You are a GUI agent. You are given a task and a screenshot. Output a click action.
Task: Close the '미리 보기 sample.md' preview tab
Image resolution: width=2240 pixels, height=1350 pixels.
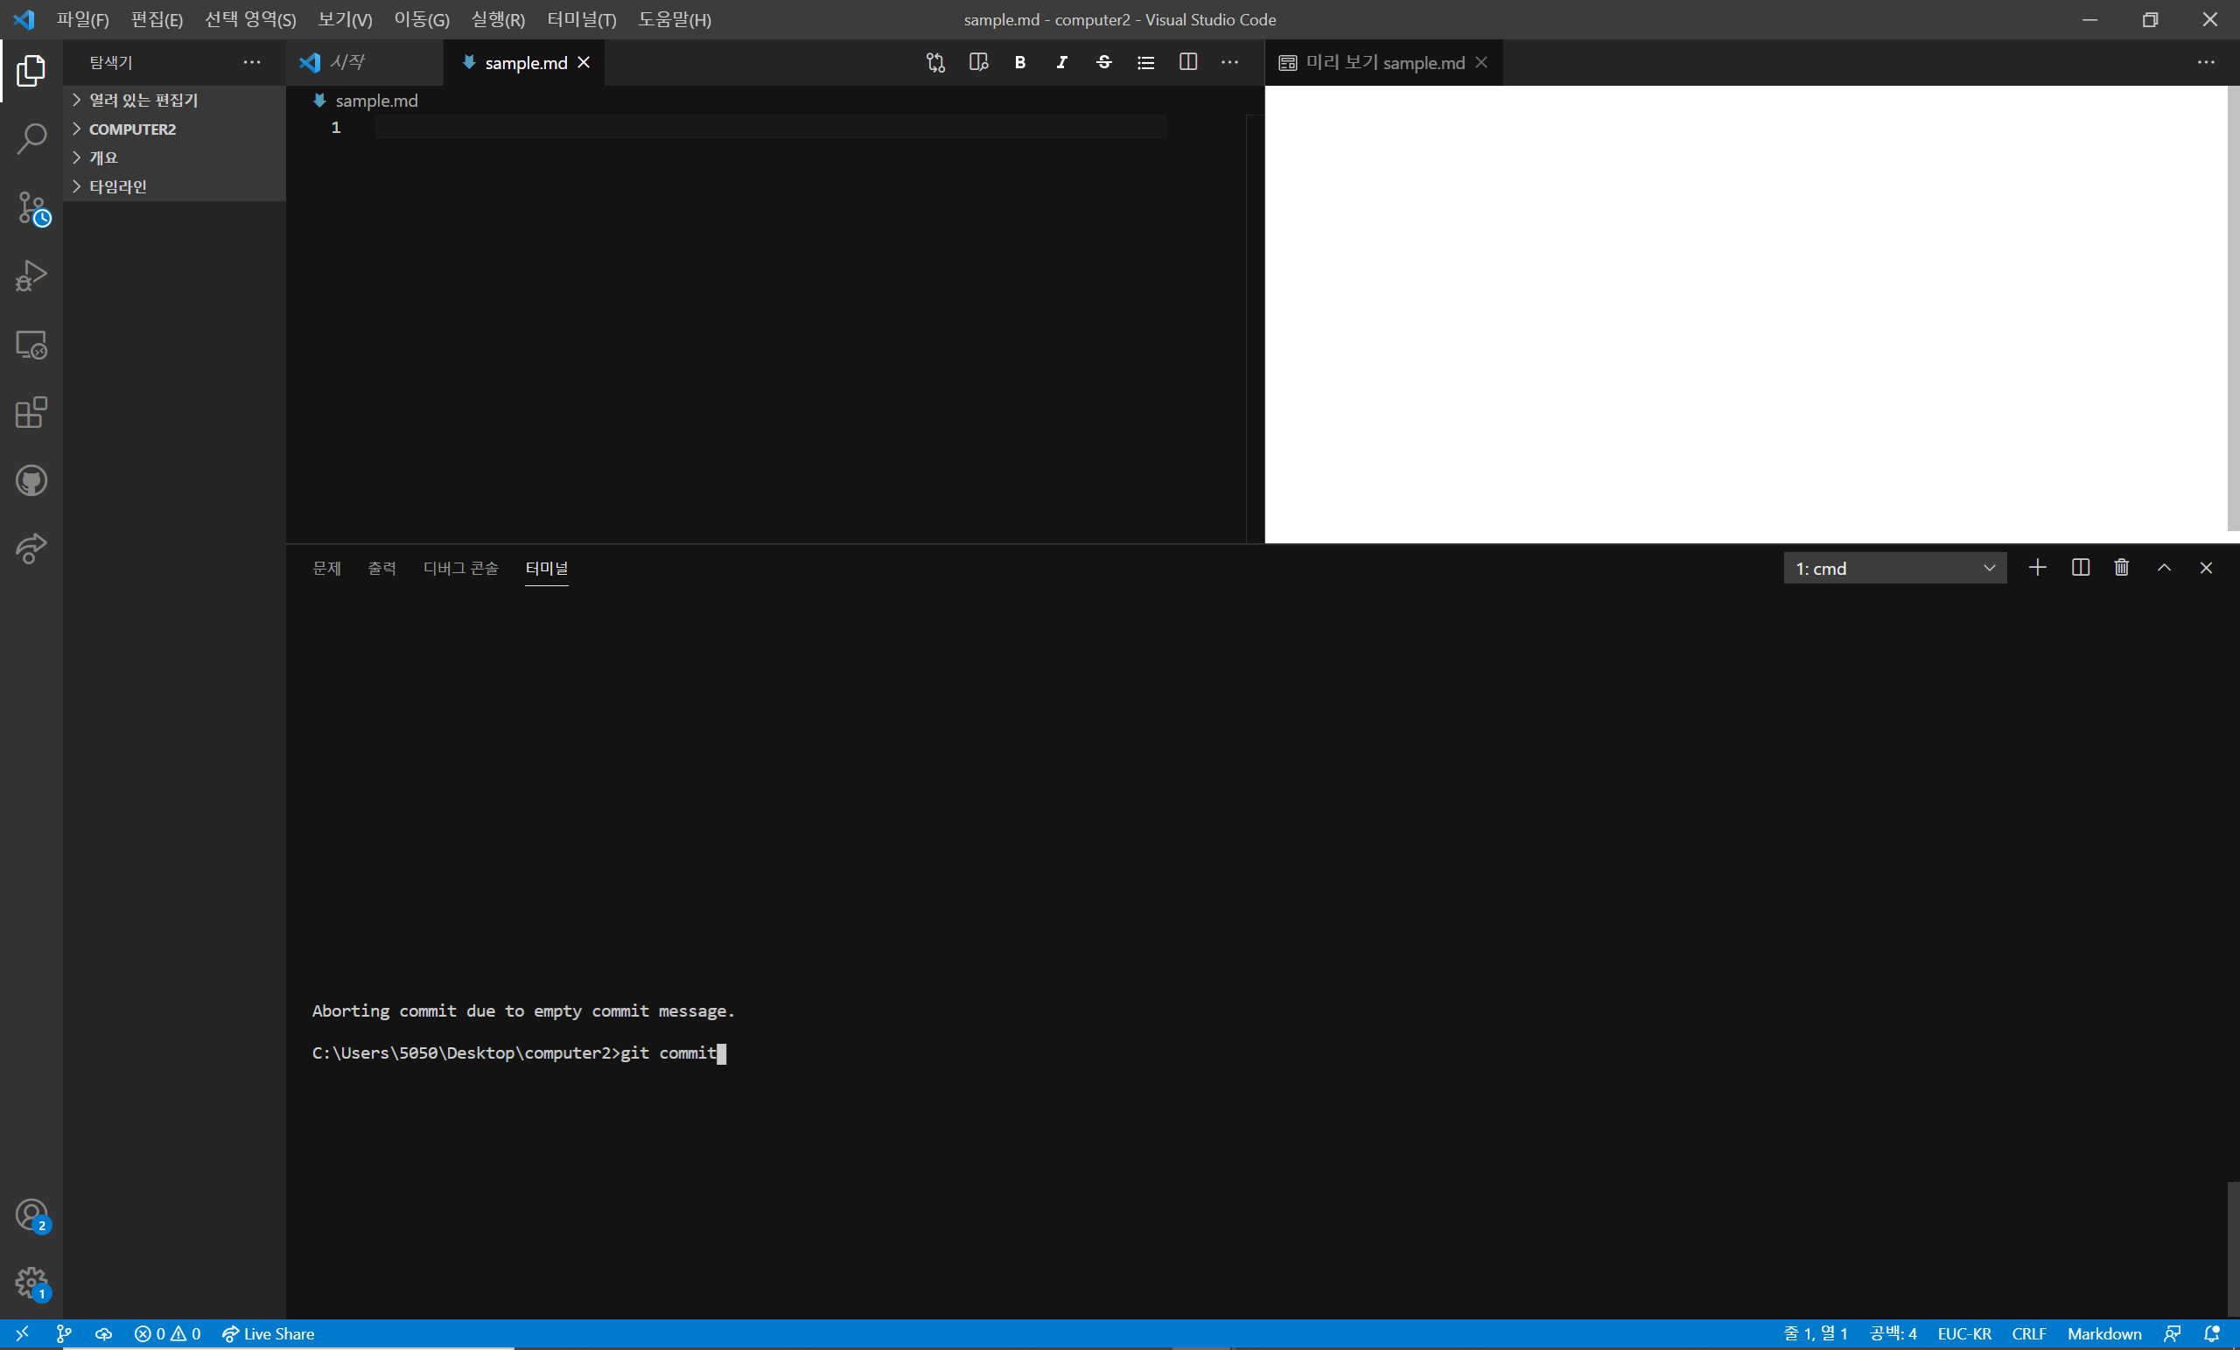click(1482, 63)
